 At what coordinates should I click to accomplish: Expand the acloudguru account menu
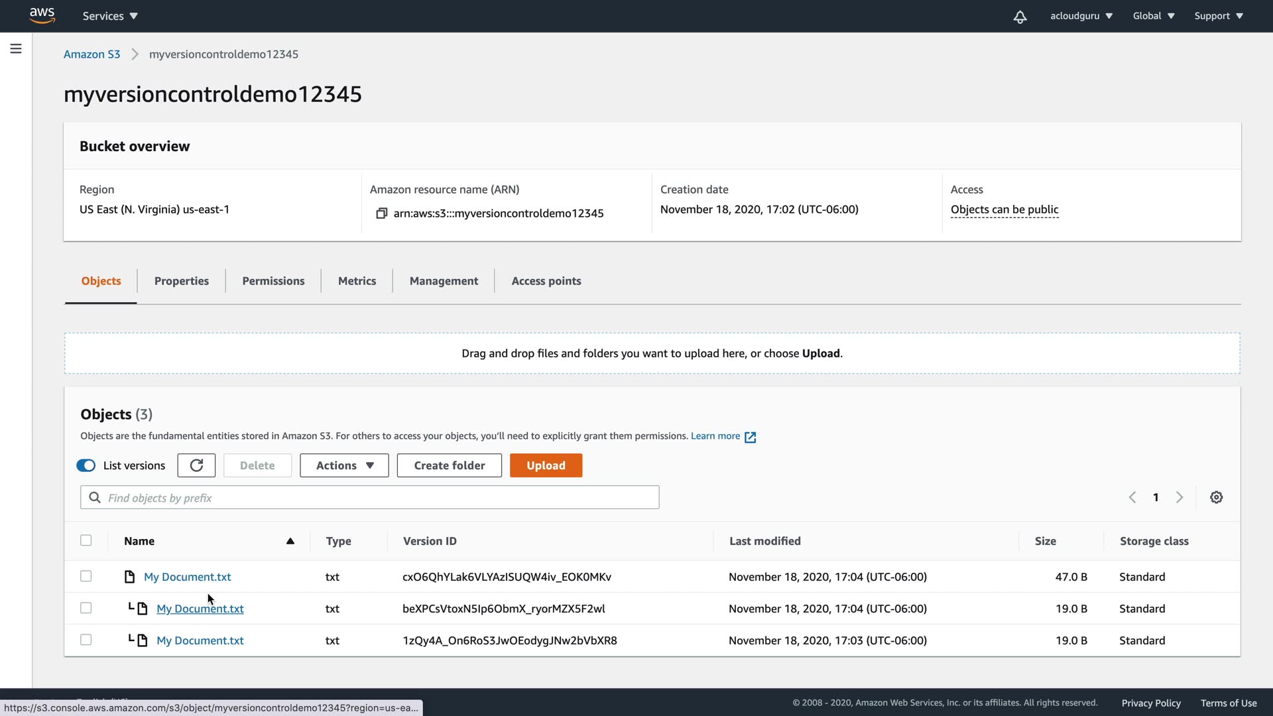coord(1081,16)
